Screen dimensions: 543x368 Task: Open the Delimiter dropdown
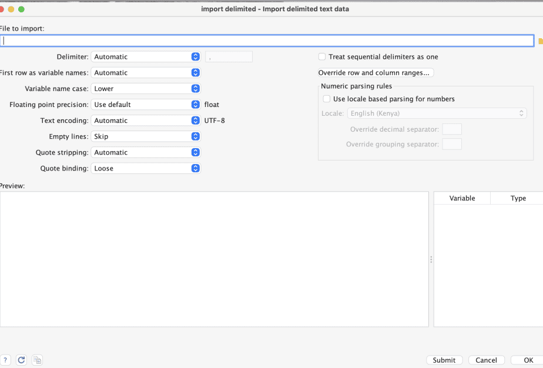point(146,57)
